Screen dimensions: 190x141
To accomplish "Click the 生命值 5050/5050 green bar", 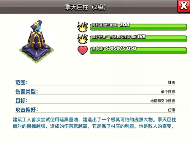I will coord(138,50).
